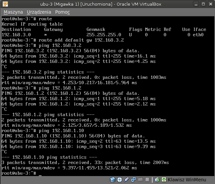Click the green host key arrow icon
This screenshot has height=184, width=215.
164,180
